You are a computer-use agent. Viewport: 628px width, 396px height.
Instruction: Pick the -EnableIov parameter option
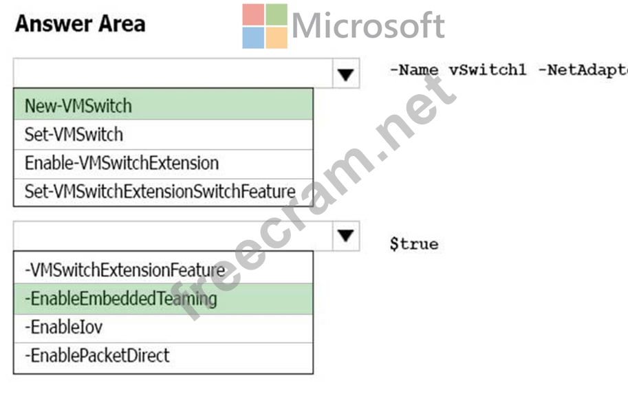point(164,328)
